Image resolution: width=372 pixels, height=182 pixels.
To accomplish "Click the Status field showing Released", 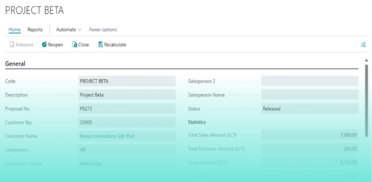I will tap(310, 108).
